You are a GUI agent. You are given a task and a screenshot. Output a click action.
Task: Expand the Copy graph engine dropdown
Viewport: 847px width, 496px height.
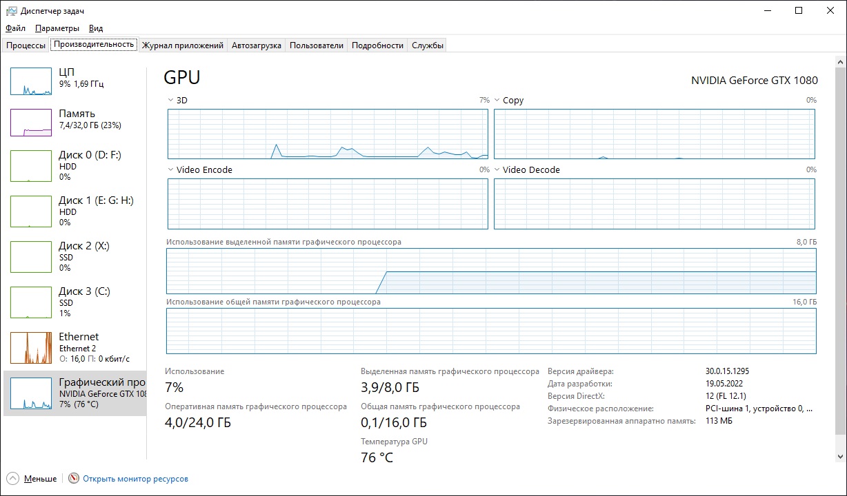tap(497, 101)
